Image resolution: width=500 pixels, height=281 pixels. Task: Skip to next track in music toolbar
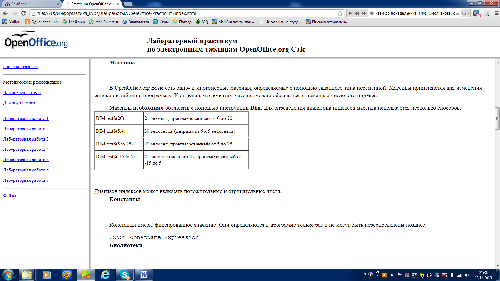[364, 13]
